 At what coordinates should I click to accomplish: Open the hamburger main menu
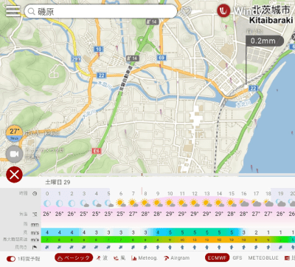point(13,11)
